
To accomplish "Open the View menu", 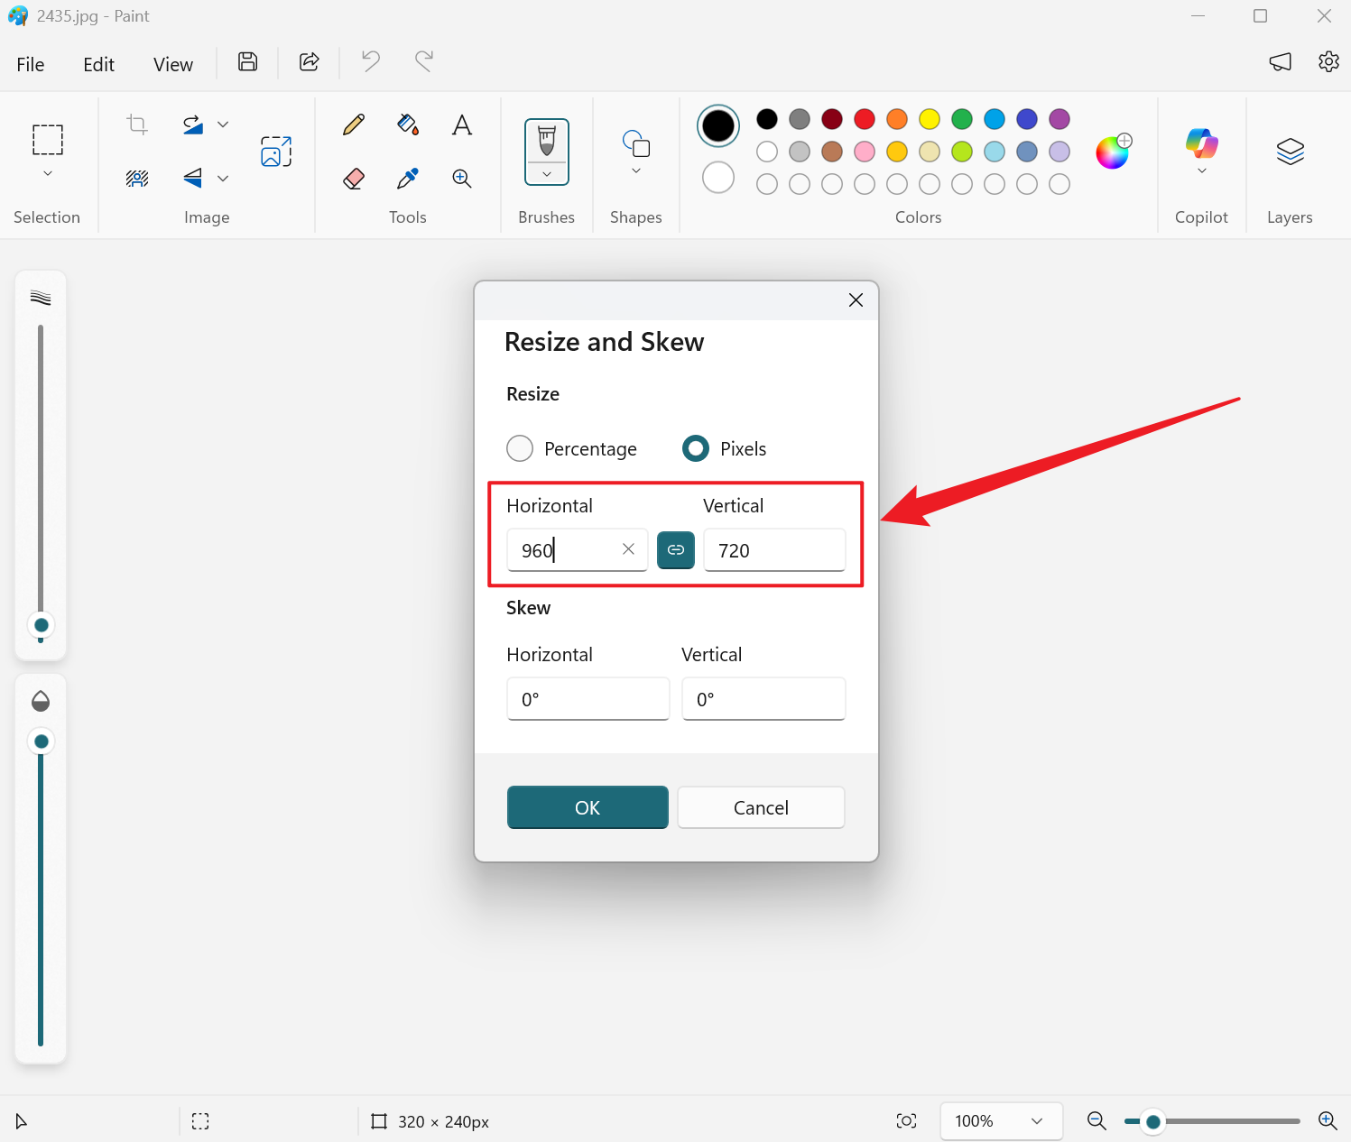I will 172,64.
